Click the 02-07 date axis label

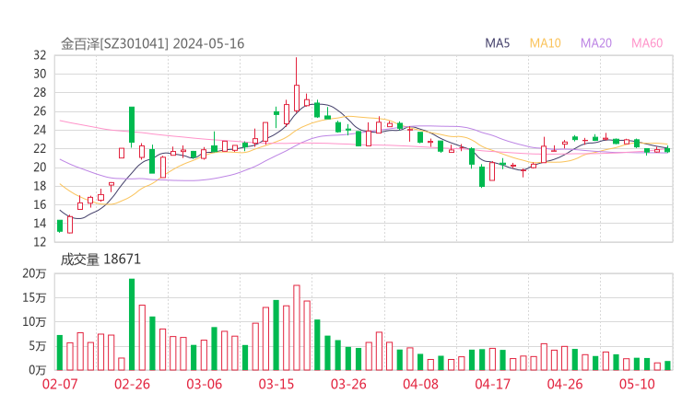(60, 384)
